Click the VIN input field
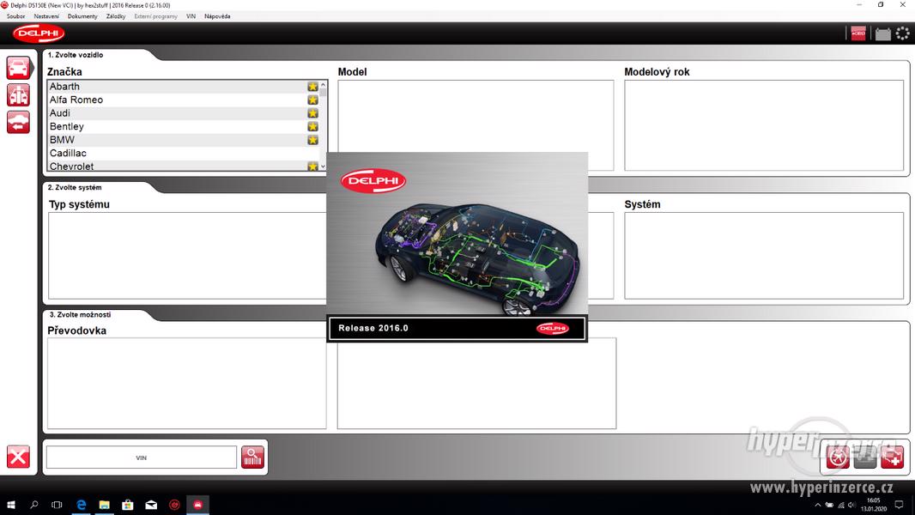This screenshot has height=515, width=915. tap(141, 457)
